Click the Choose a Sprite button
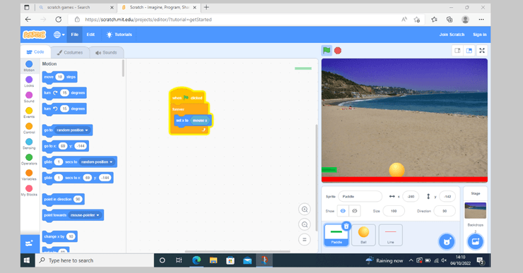Image resolution: width=523 pixels, height=273 pixels. pyautogui.click(x=447, y=241)
